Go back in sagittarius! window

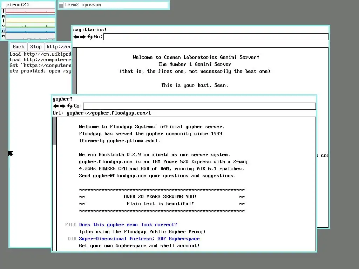pos(76,36)
